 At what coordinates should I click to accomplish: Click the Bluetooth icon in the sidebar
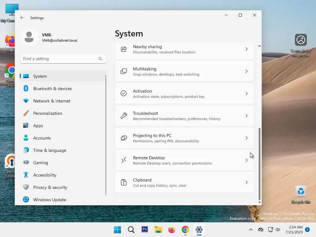pyautogui.click(x=26, y=89)
